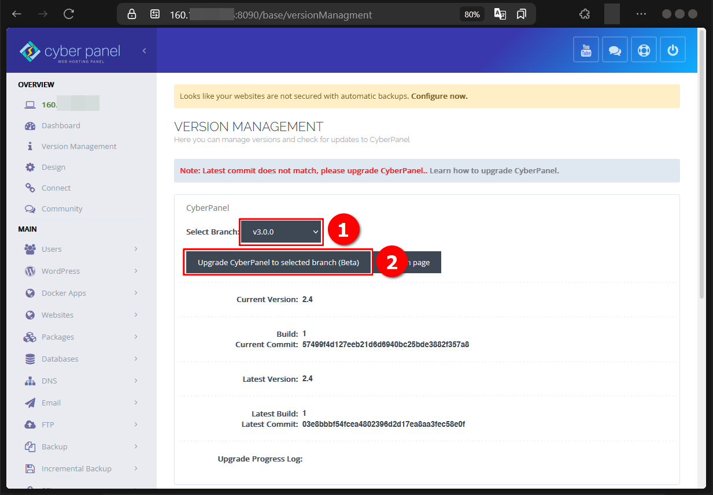Click the FTP cloud upload icon

coord(30,425)
